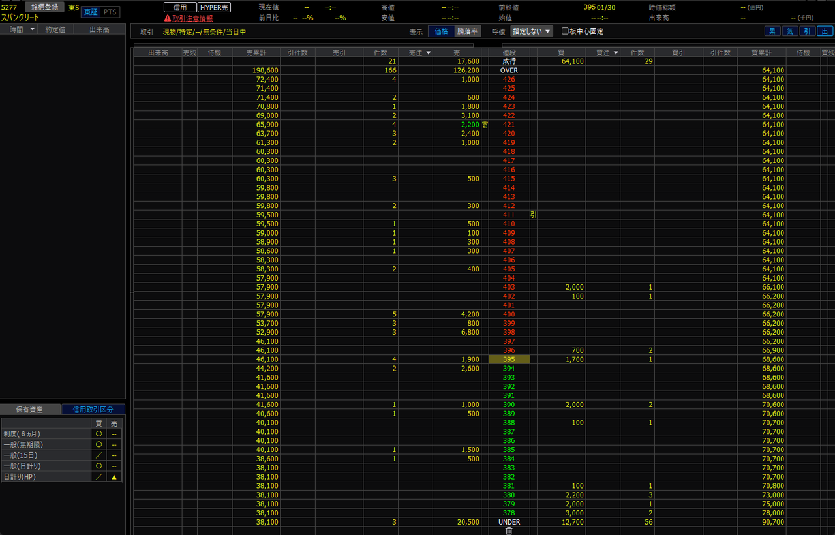Open the 取引注意情報 link

pos(192,18)
